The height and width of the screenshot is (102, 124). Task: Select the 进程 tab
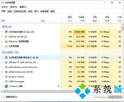point(3,11)
